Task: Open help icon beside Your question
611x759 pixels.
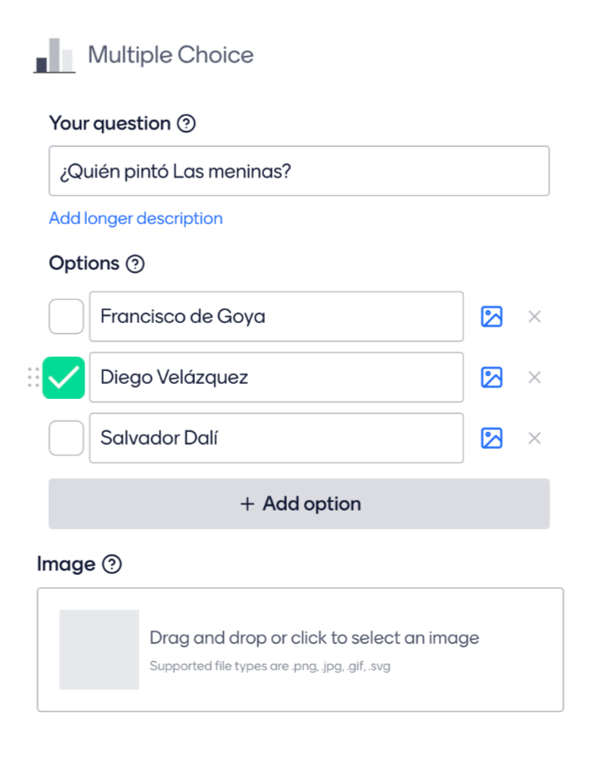Action: tap(187, 123)
